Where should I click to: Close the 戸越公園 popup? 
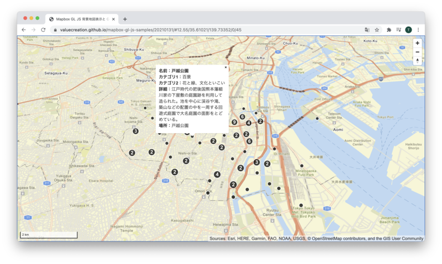coord(225,67)
